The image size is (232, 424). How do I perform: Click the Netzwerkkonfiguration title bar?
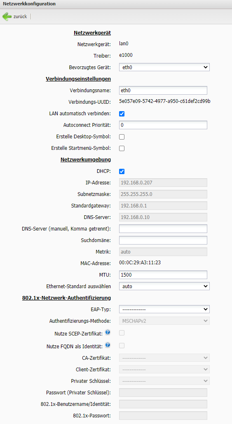click(x=116, y=4)
